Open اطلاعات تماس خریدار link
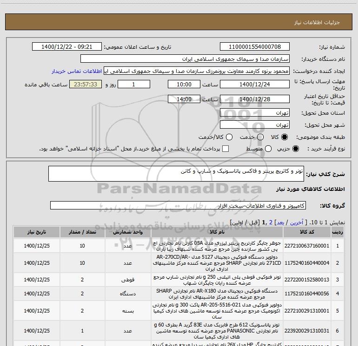Viewport: 358px width, 346px height. point(77,71)
